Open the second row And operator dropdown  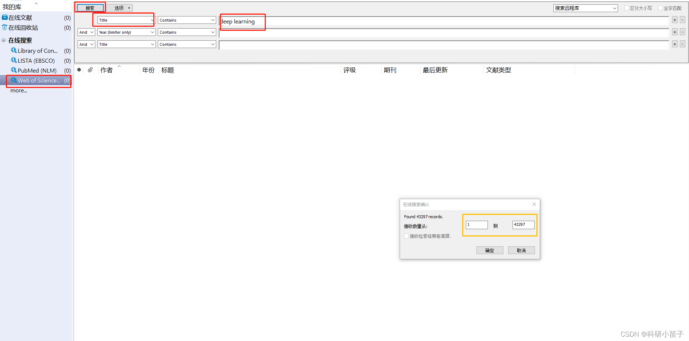(86, 32)
